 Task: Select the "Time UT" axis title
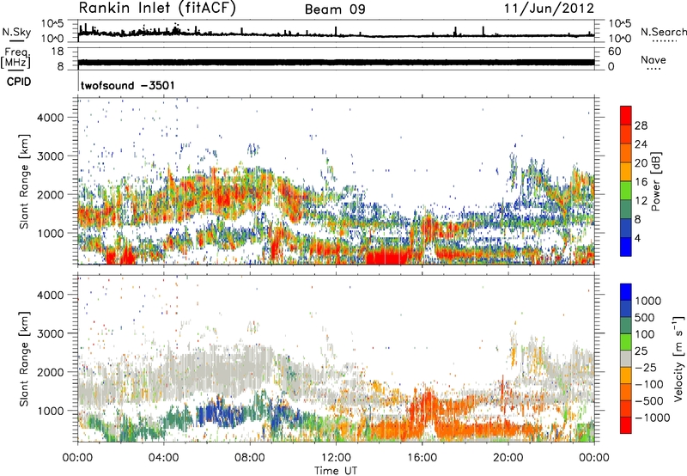tap(336, 471)
